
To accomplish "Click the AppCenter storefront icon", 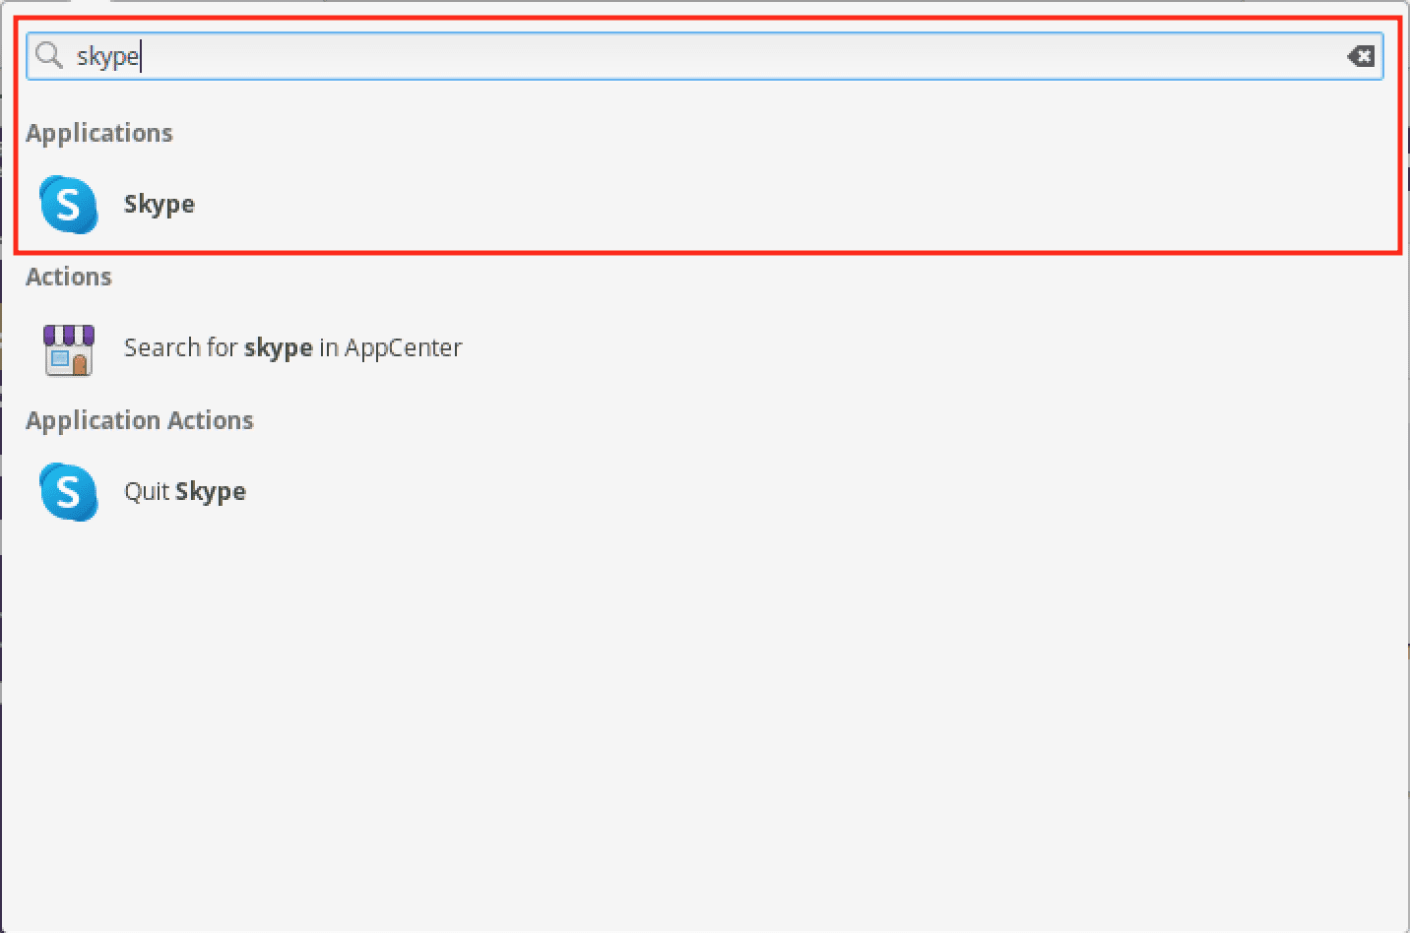I will pyautogui.click(x=68, y=348).
